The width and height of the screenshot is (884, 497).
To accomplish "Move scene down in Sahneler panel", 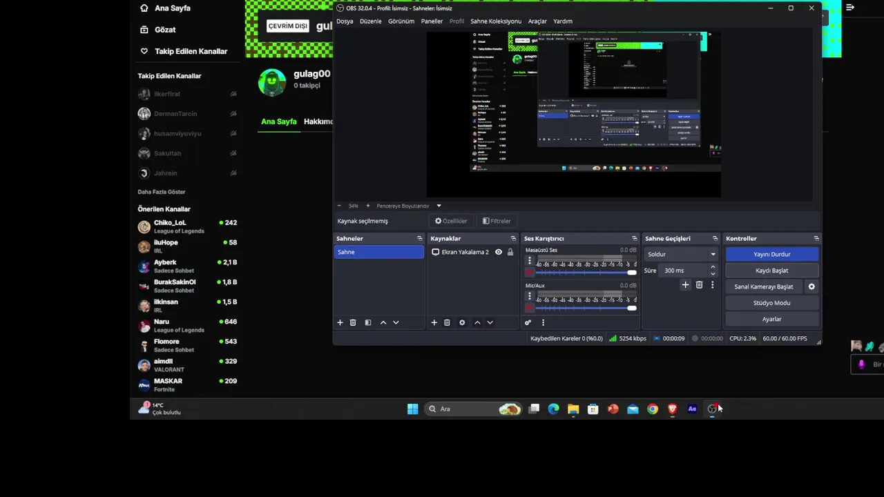I will tap(396, 322).
